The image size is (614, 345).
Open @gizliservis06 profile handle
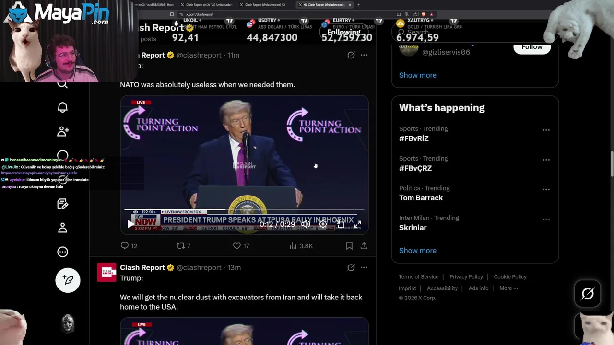tap(446, 52)
